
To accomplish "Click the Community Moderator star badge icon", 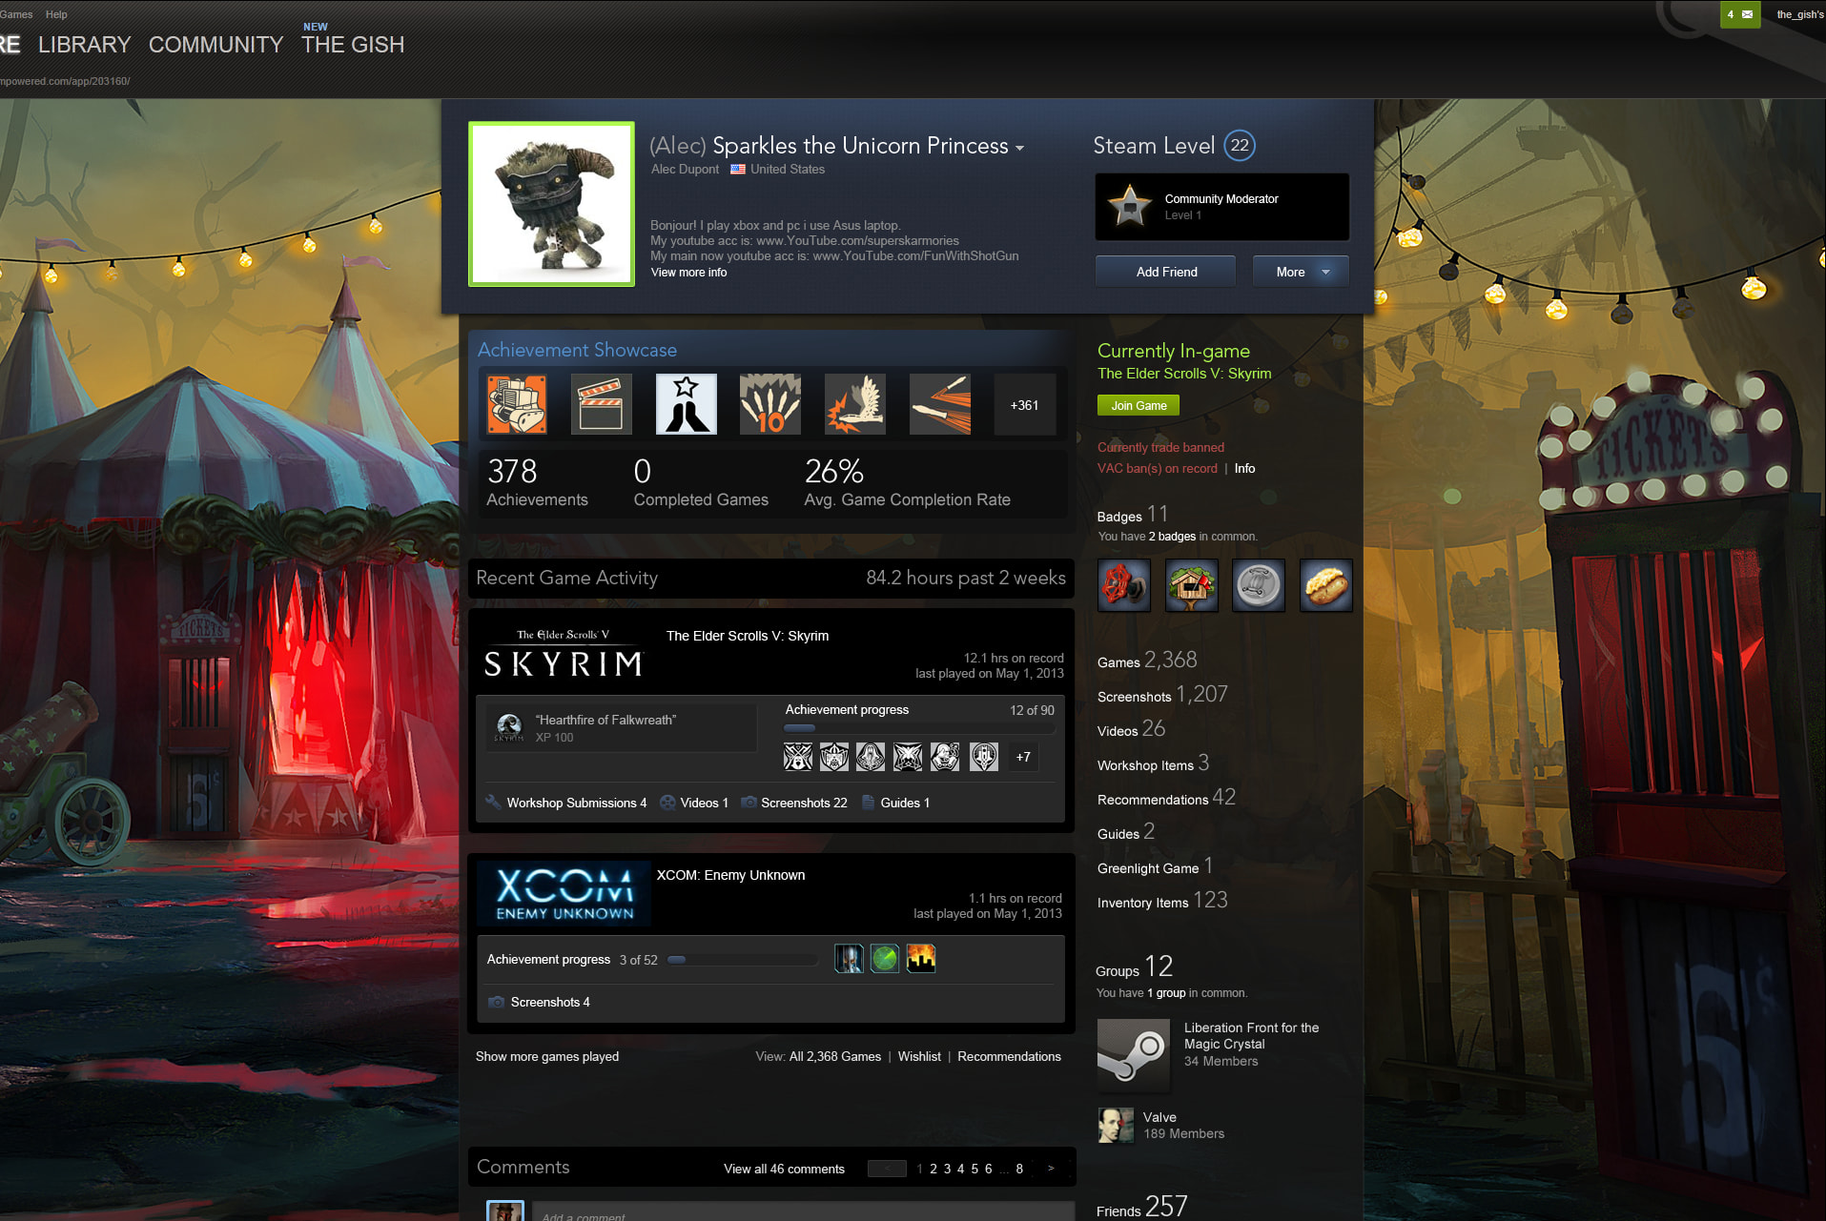I will click(x=1130, y=206).
